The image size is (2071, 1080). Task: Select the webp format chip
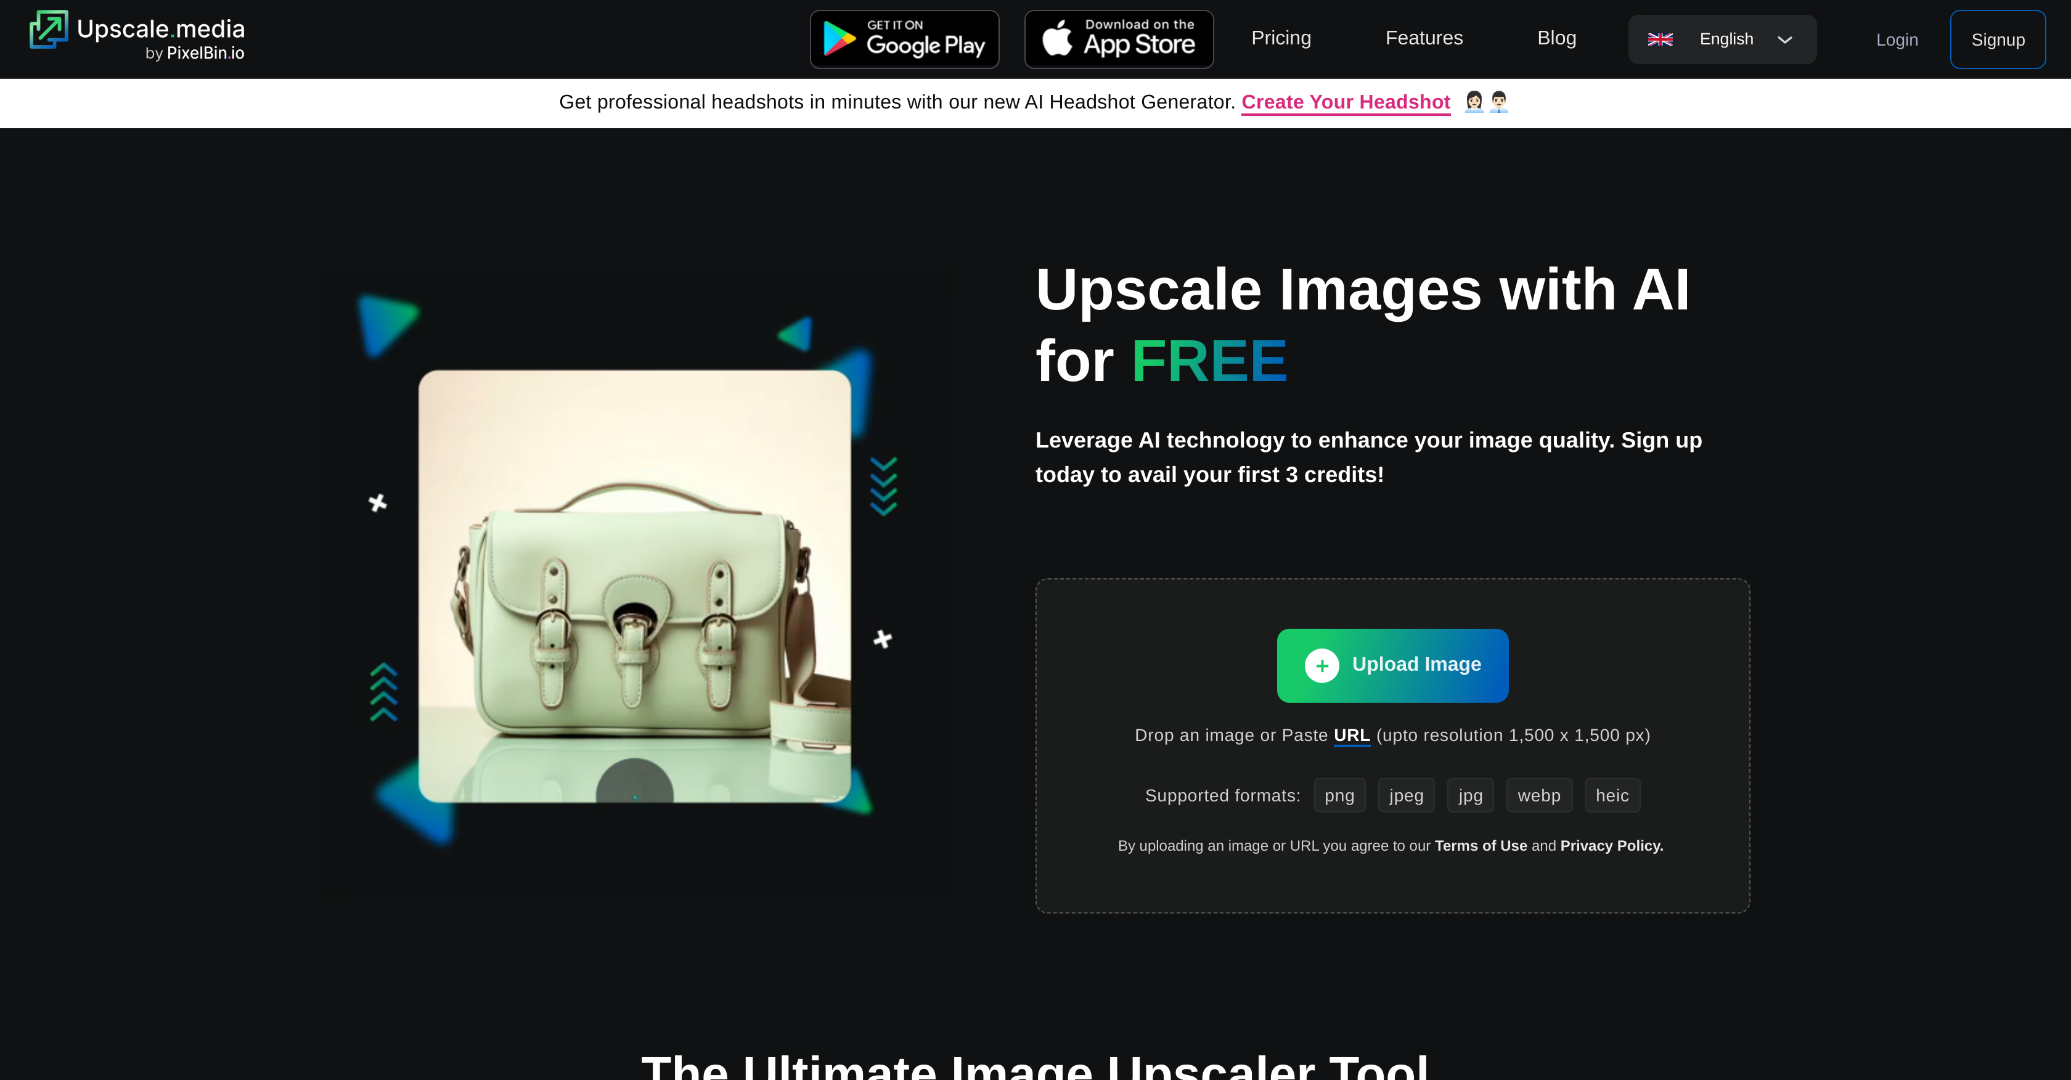(1539, 795)
